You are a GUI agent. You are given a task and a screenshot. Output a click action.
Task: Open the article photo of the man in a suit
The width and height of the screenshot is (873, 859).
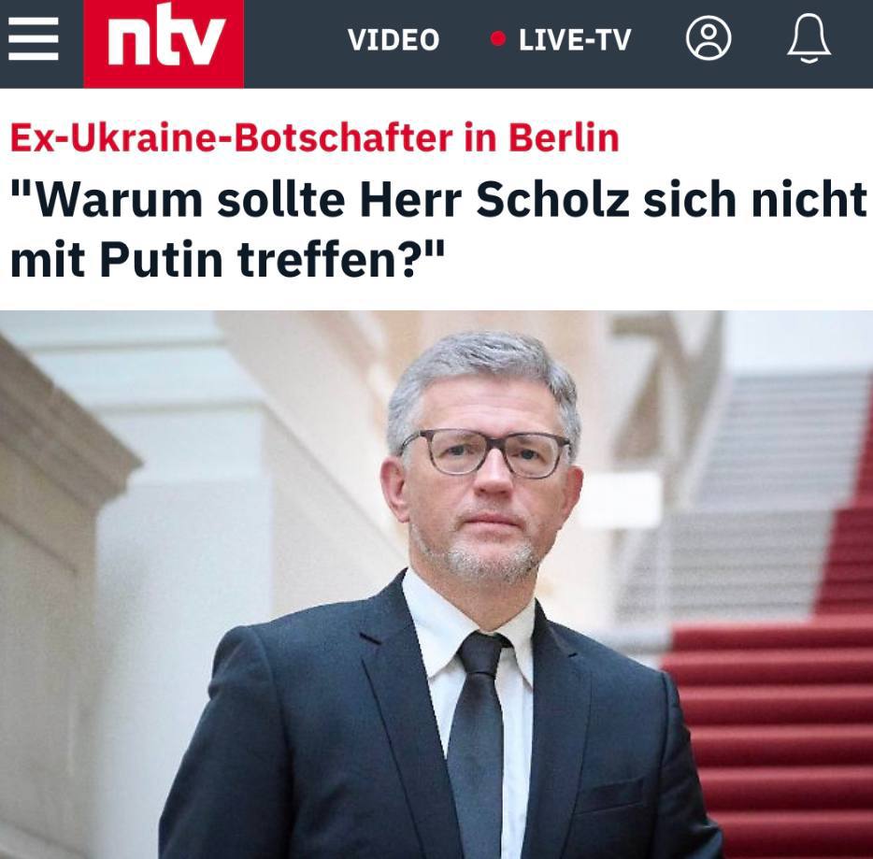pyautogui.click(x=436, y=584)
